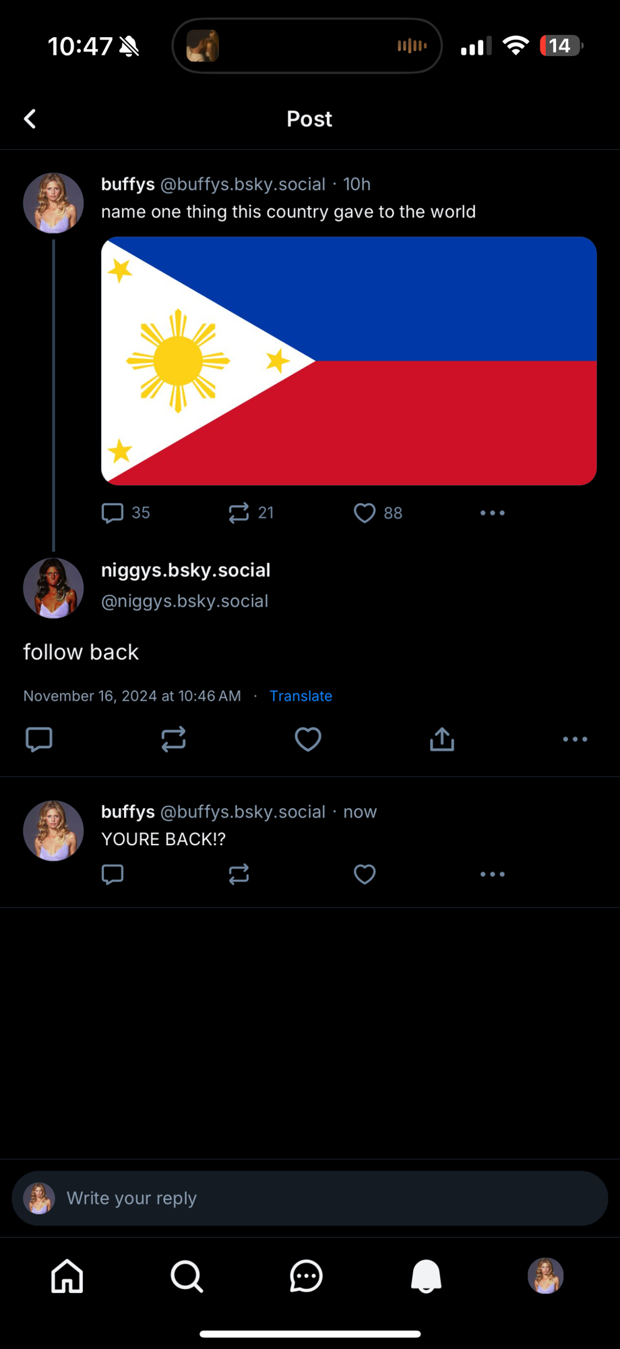Repost the flag post with 21 reposts
Viewport: 620px width, 1349px height.
[251, 513]
